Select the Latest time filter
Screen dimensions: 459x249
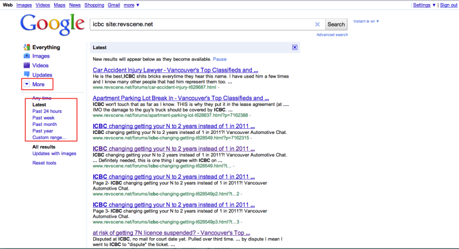pos(39,105)
